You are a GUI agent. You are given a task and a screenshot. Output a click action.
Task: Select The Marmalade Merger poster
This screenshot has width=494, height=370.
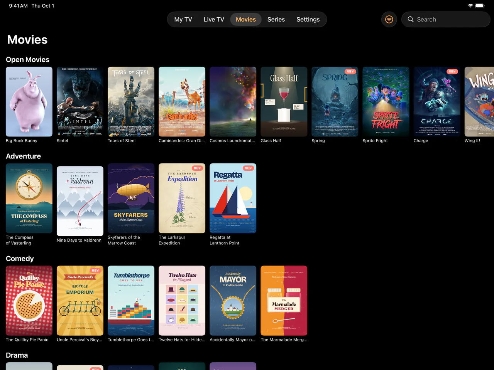point(284,301)
